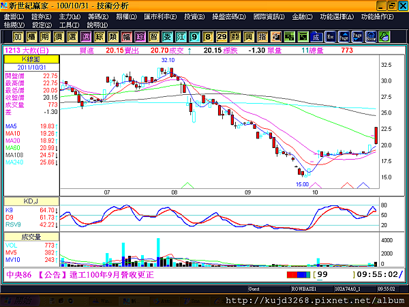Click the 2011/10/31 date label
Image resolution: width=409 pixels, height=307 pixels.
pos(31,68)
